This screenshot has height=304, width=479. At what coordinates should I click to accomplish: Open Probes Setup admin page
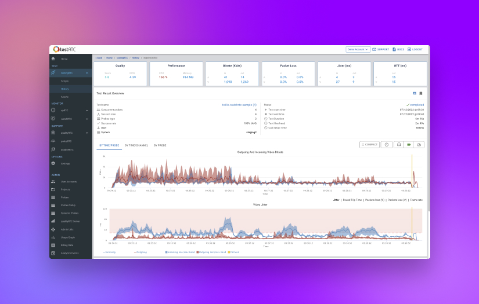tap(68, 206)
